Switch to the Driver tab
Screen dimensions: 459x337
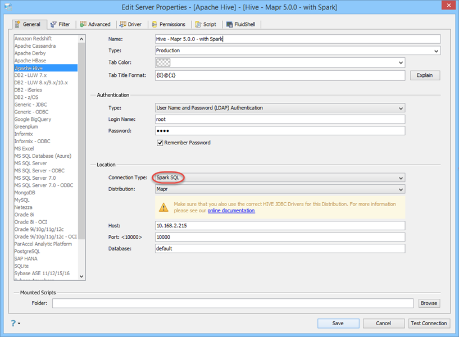pos(131,24)
